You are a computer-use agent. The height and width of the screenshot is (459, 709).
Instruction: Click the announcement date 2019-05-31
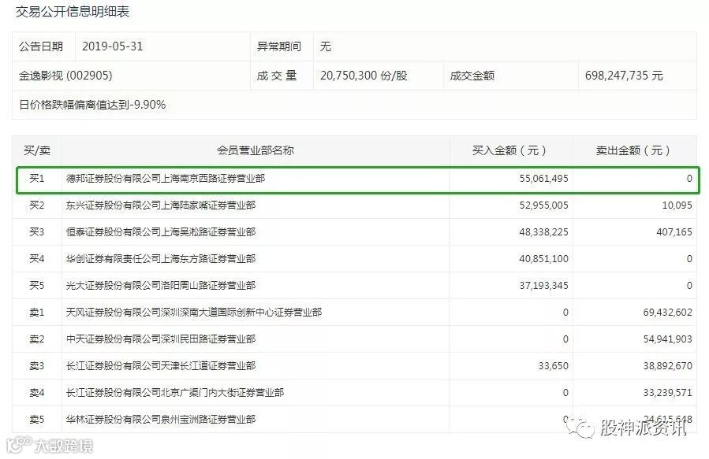pyautogui.click(x=113, y=46)
